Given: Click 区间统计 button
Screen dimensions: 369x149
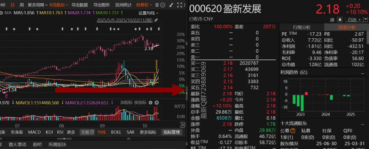Looking at the screenshot, I should [x=123, y=5].
